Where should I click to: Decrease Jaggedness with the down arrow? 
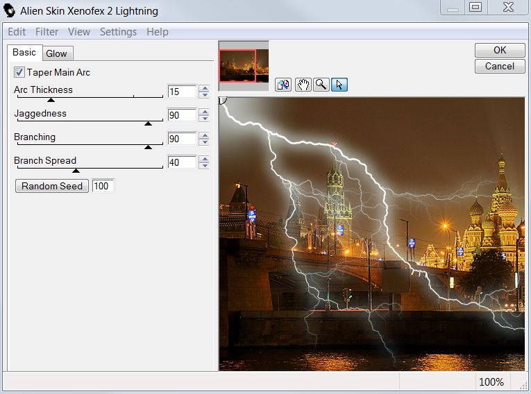click(x=204, y=118)
